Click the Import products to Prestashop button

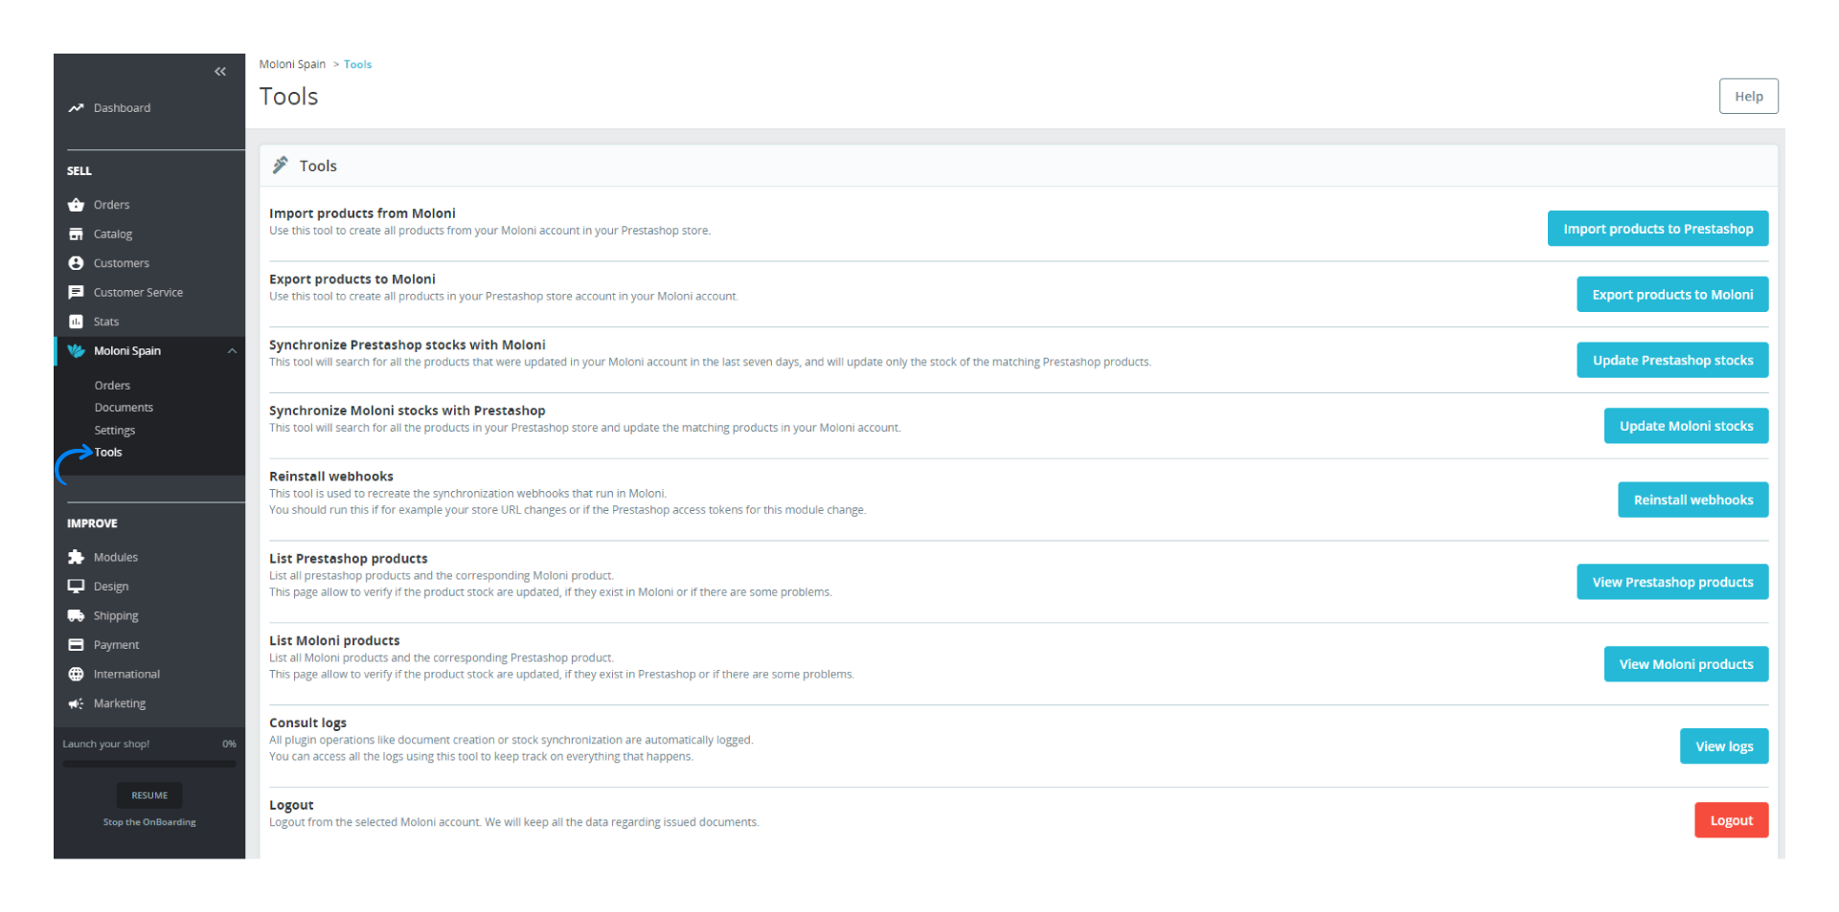(x=1658, y=228)
